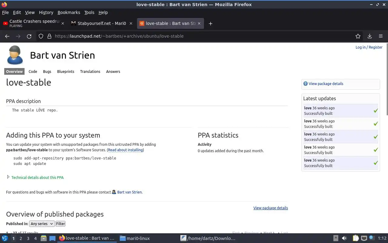Reload the current page
388x243 pixels.
tap(29, 36)
